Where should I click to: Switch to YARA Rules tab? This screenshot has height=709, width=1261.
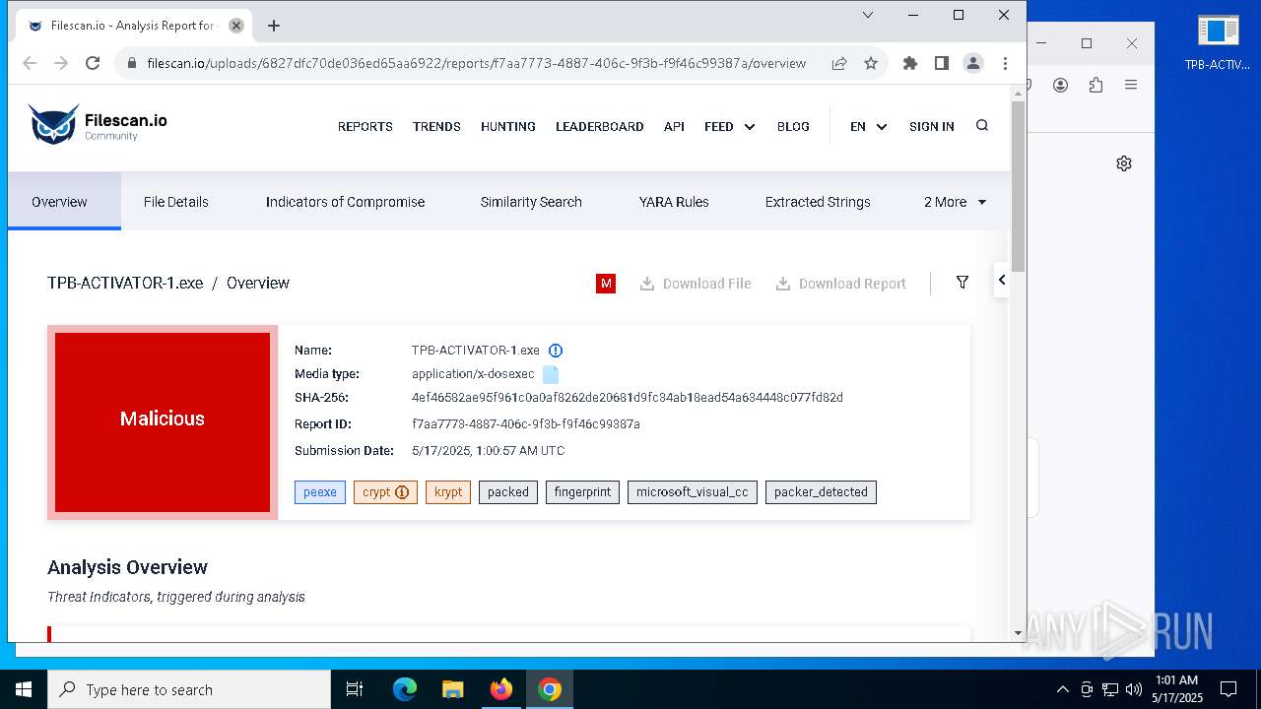click(x=674, y=202)
